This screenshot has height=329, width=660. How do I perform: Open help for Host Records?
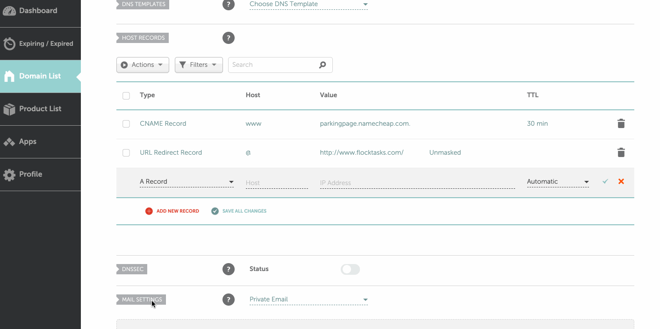point(228,38)
